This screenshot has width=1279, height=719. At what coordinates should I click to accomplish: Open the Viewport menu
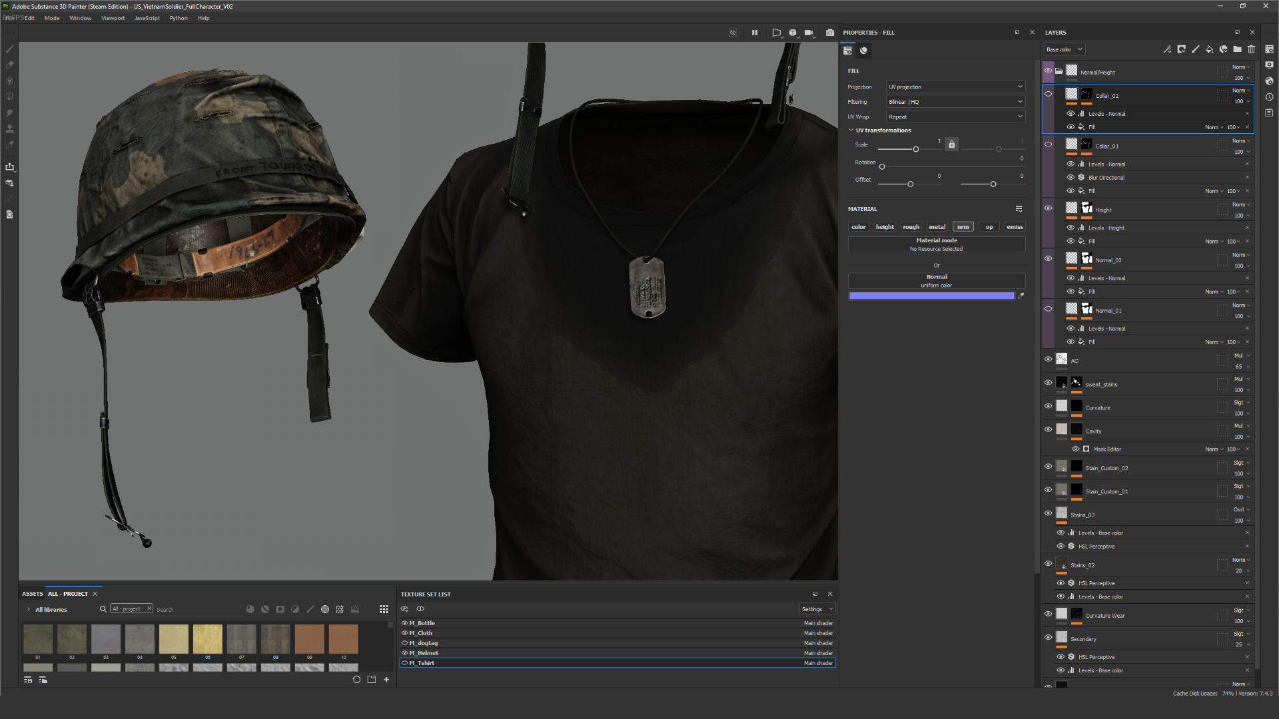coord(113,18)
